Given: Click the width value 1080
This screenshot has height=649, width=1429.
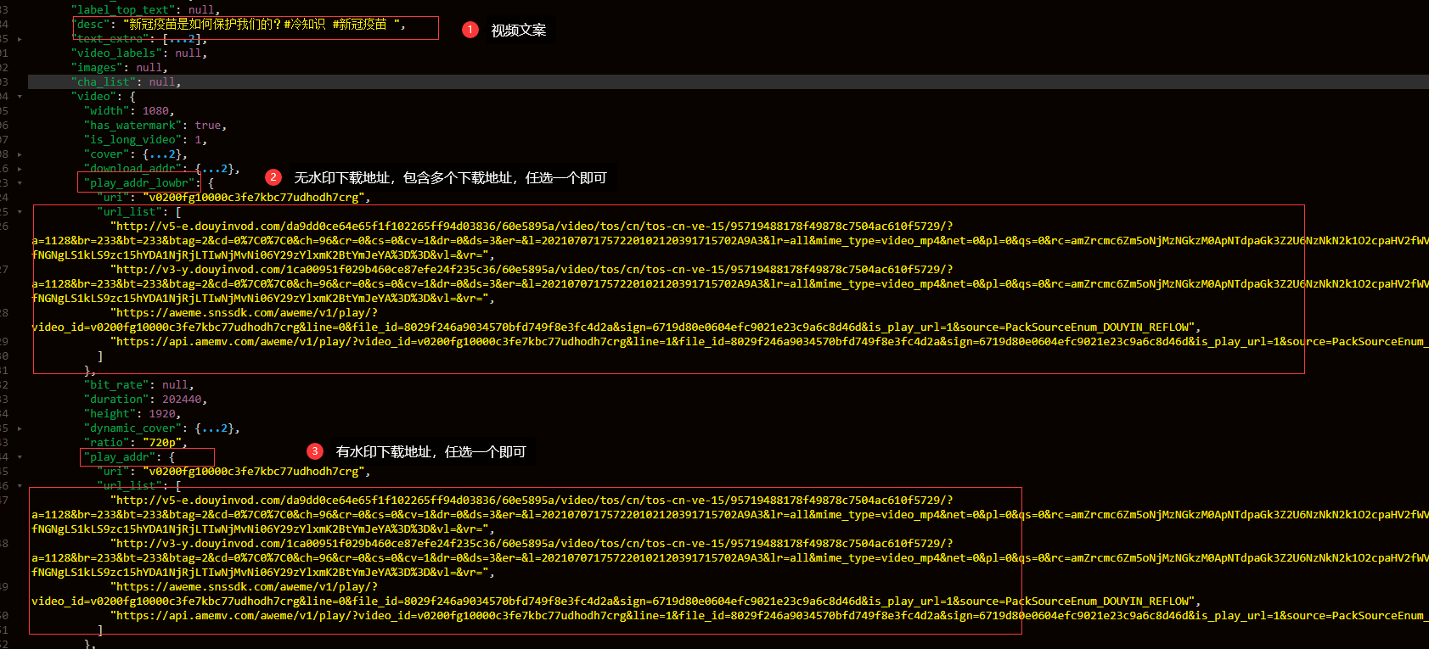Looking at the screenshot, I should point(155,111).
